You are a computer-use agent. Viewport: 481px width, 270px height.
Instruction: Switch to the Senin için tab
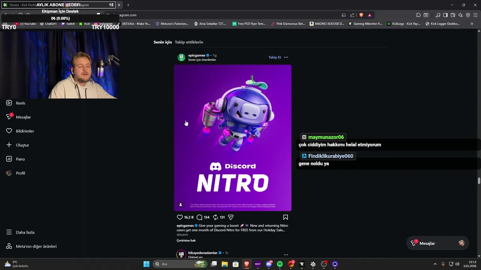(x=162, y=42)
